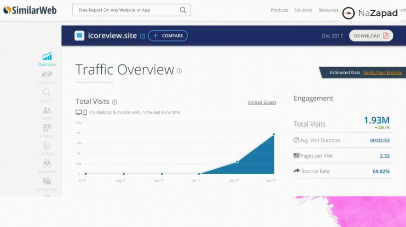406x227 pixels.
Task: Click the Dec '17 graph data point
Action: (273, 134)
